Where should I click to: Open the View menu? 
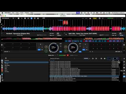[17, 13]
